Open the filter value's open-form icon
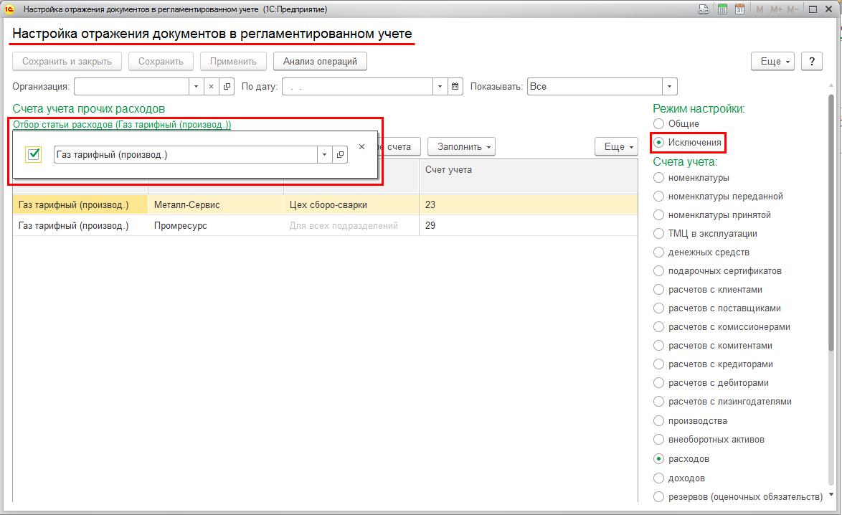The width and height of the screenshot is (842, 515). 340,155
